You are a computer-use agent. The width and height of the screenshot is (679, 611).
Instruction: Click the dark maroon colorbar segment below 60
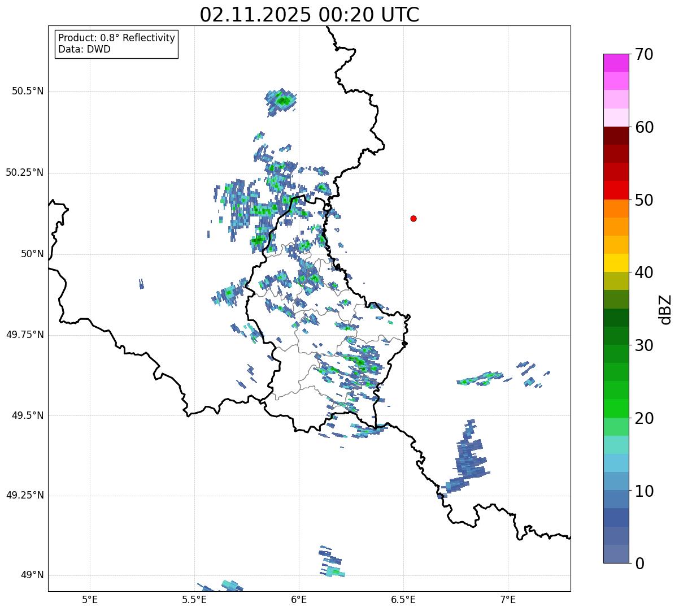616,136
